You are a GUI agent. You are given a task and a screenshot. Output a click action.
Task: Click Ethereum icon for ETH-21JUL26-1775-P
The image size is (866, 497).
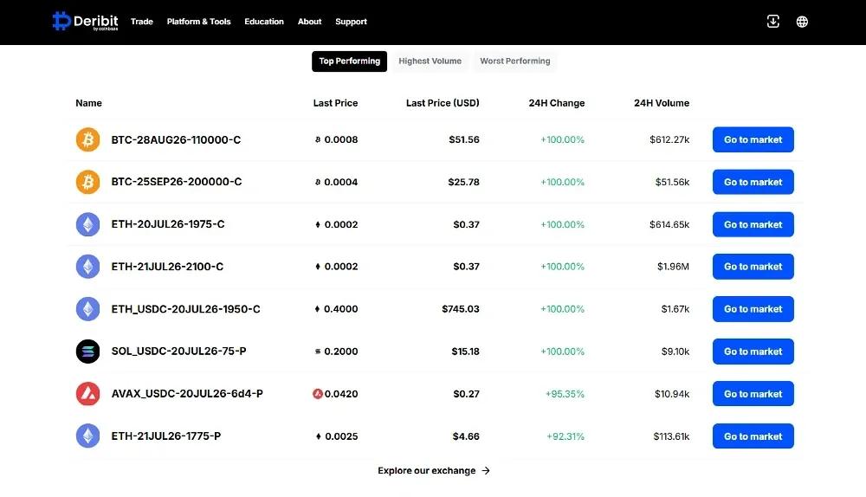[87, 436]
